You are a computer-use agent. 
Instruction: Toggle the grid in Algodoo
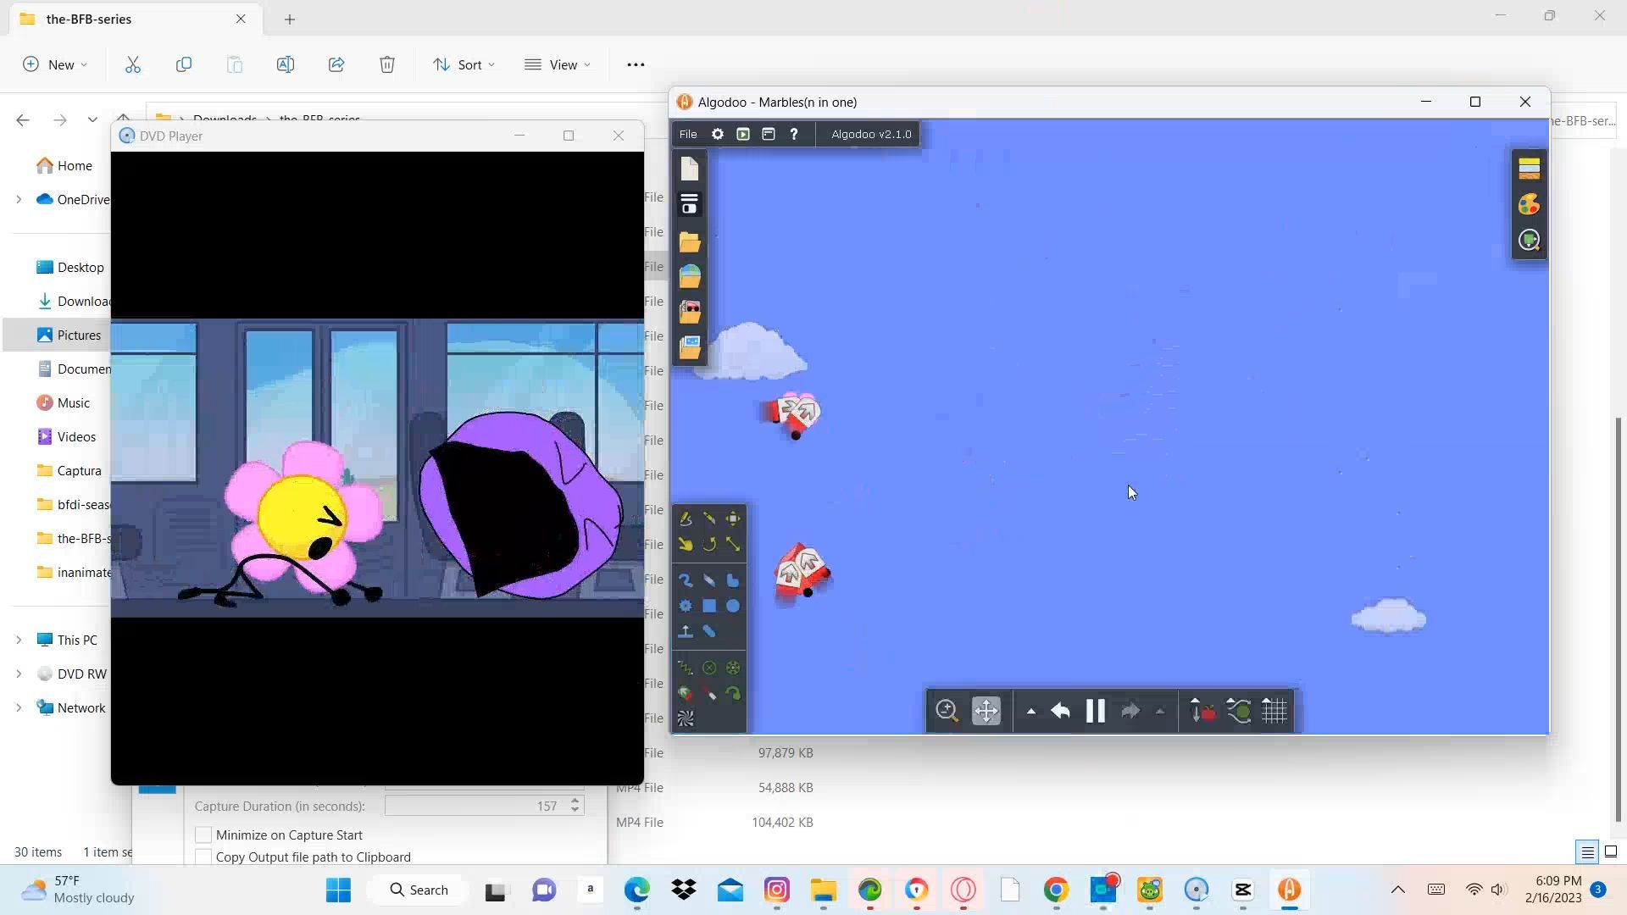click(x=1274, y=711)
